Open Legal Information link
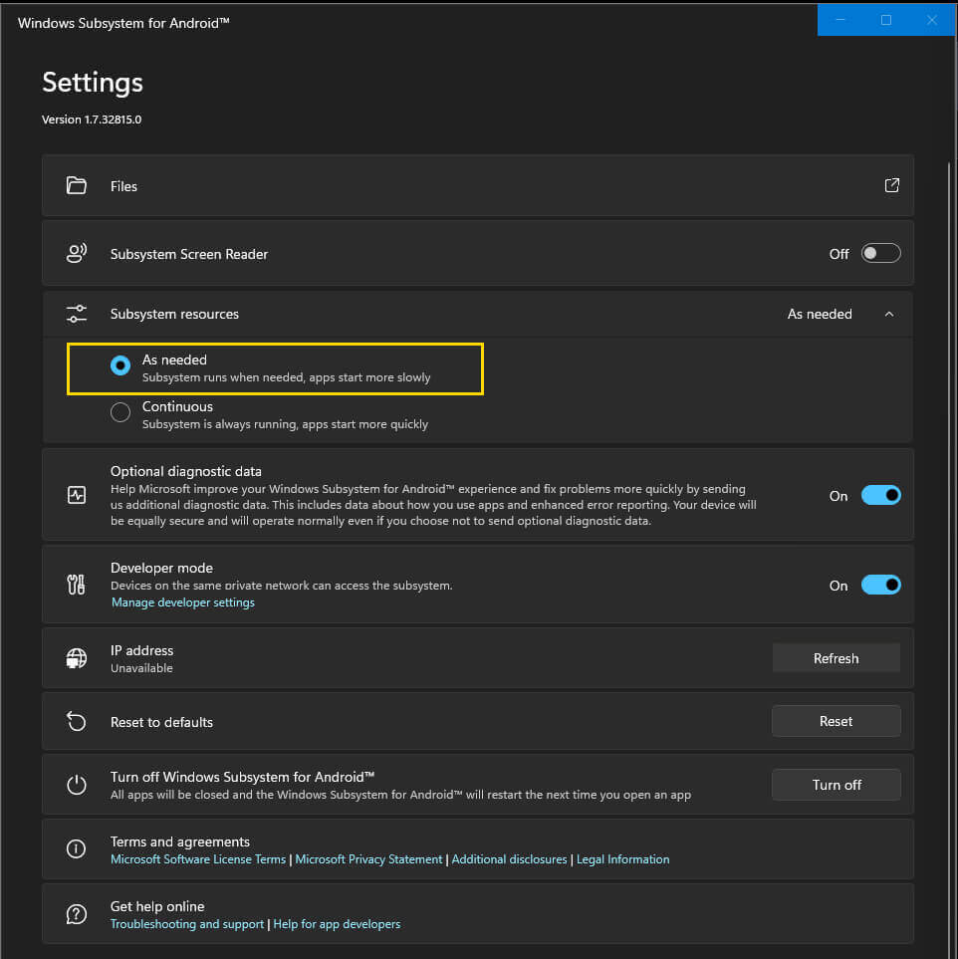 [x=622, y=859]
